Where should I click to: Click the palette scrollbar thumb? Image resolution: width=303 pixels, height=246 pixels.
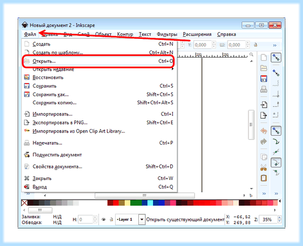(x=40, y=210)
